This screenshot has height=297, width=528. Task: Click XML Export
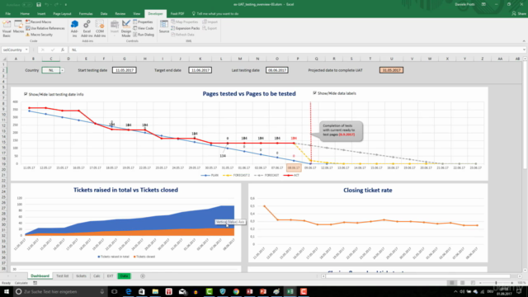pos(210,28)
